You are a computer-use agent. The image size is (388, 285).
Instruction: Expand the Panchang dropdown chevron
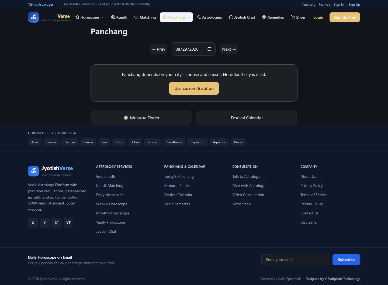coord(188,17)
